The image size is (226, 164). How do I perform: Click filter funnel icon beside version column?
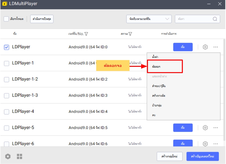[86, 34]
